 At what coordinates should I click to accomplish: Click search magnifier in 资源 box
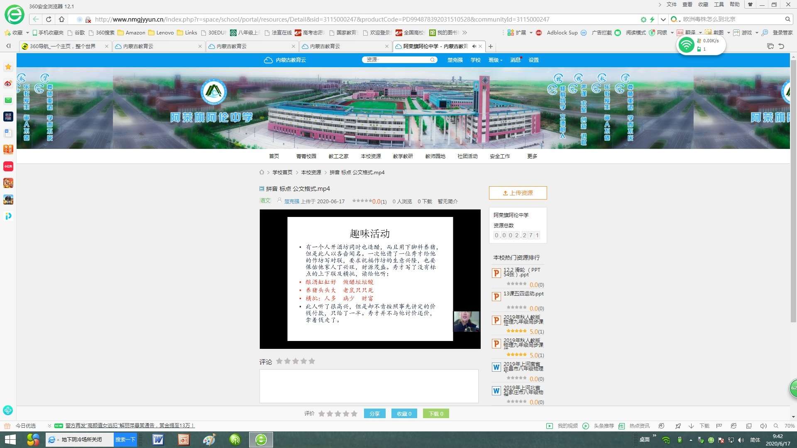[433, 60]
